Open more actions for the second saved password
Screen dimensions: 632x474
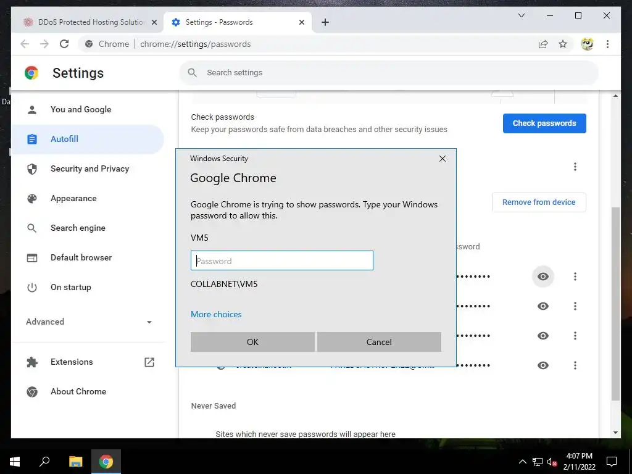[575, 306]
